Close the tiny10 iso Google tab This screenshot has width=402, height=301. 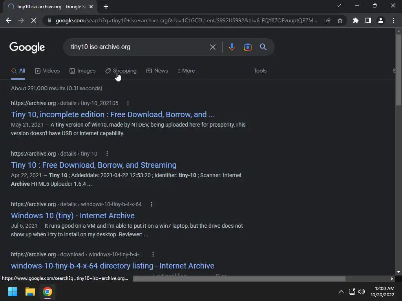(x=91, y=7)
